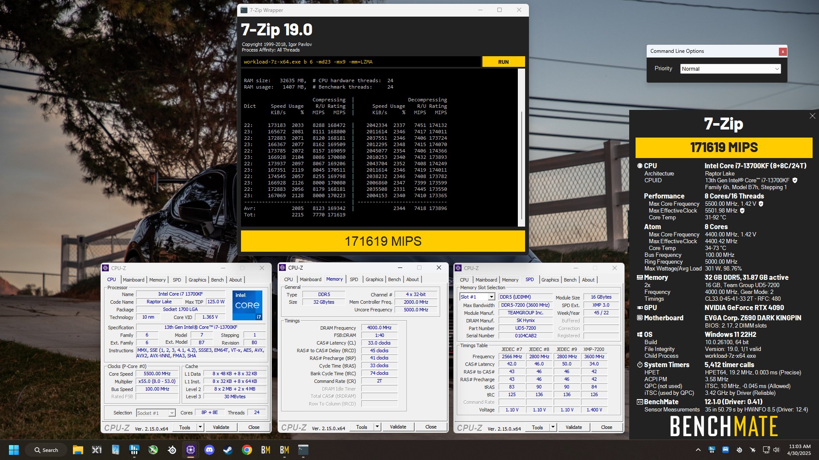
Task: Open second BenchMate taskbar icon
Action: [x=285, y=450]
